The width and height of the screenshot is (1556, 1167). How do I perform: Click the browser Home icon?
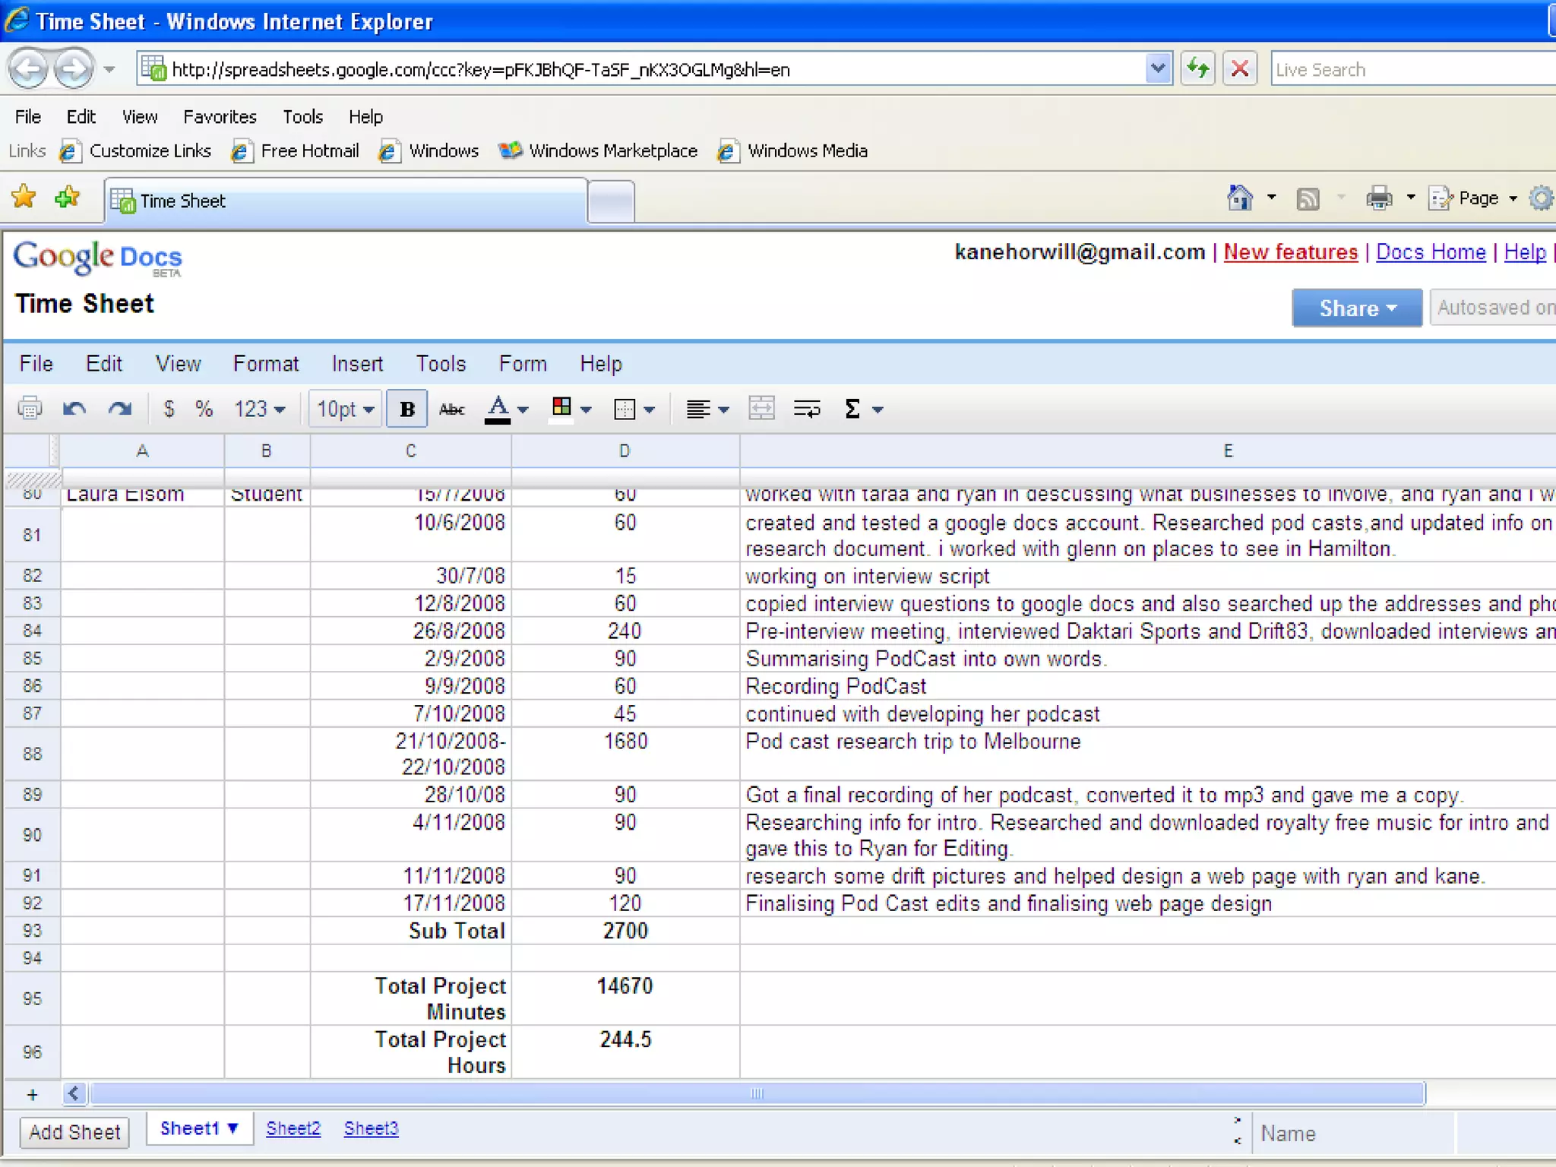pyautogui.click(x=1240, y=198)
